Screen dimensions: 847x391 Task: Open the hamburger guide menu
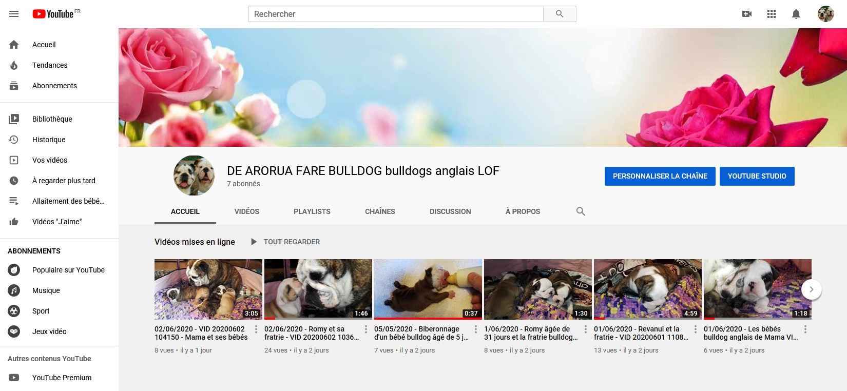click(x=14, y=14)
